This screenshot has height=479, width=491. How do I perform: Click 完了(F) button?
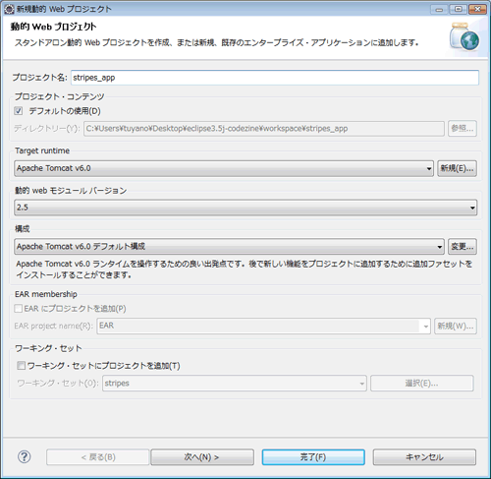click(x=313, y=457)
